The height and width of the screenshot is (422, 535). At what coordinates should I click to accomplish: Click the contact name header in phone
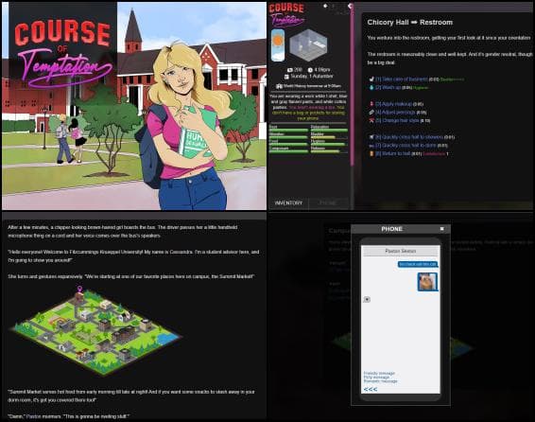[401, 251]
